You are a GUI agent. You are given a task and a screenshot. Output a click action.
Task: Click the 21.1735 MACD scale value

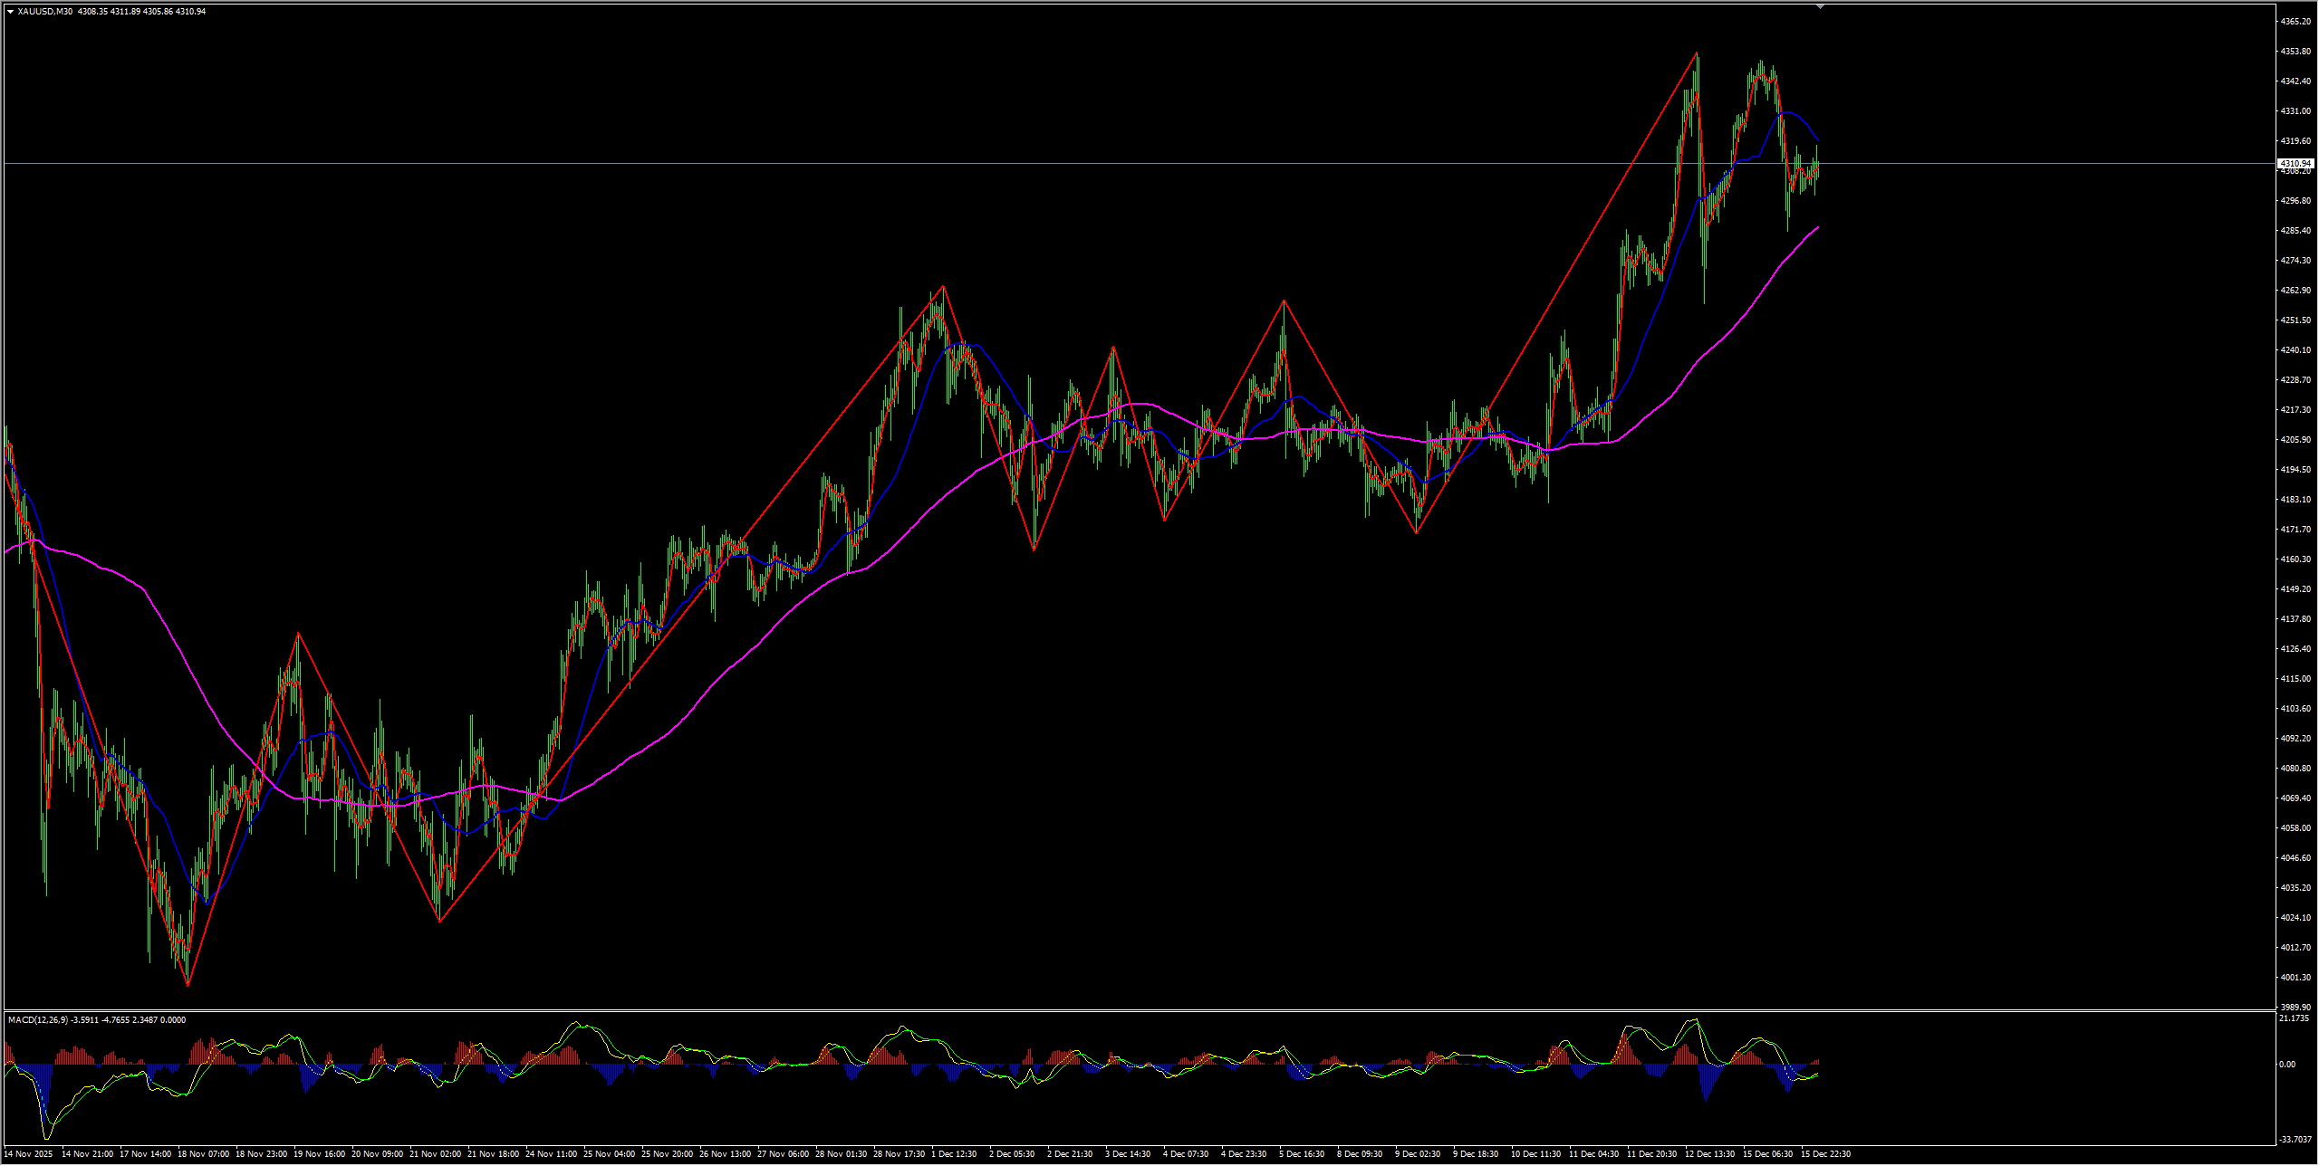click(2293, 1018)
